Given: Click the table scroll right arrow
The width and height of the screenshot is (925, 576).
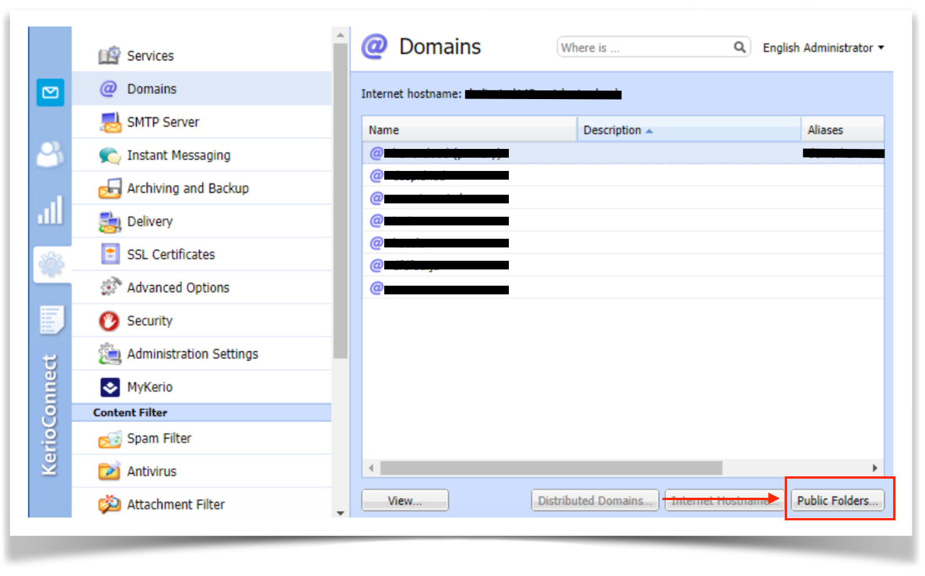Looking at the screenshot, I should (x=875, y=468).
